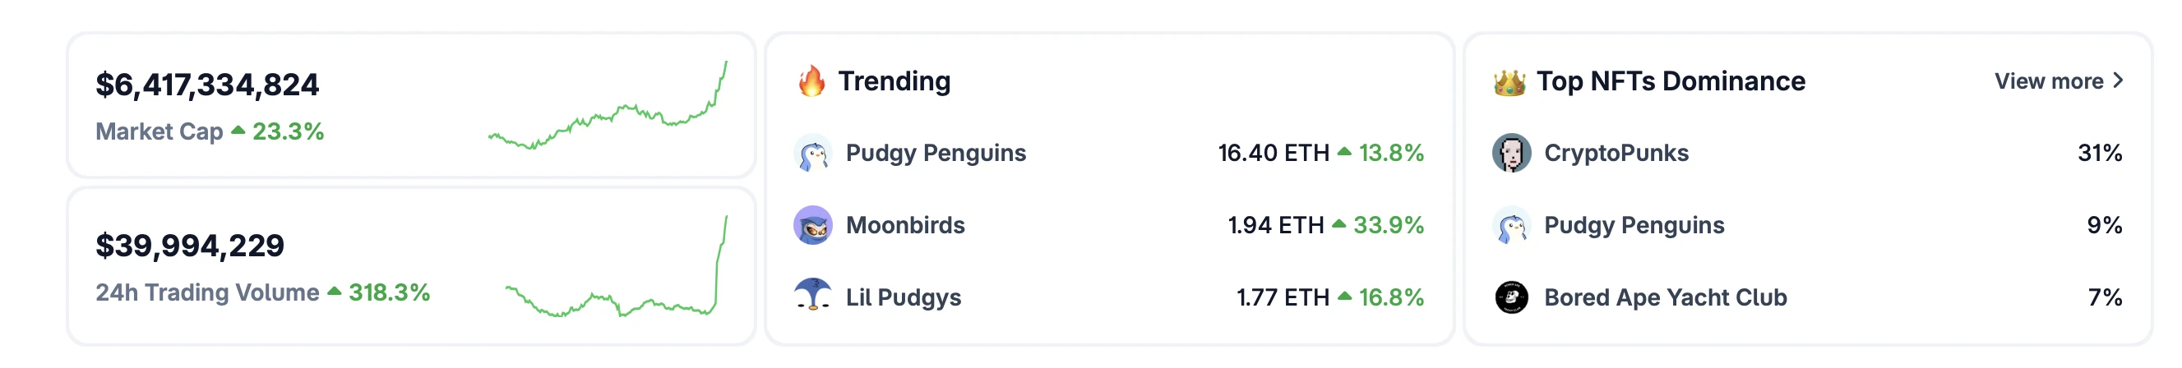
Task: Click the Lil Pudgys avatar icon
Action: click(x=812, y=296)
